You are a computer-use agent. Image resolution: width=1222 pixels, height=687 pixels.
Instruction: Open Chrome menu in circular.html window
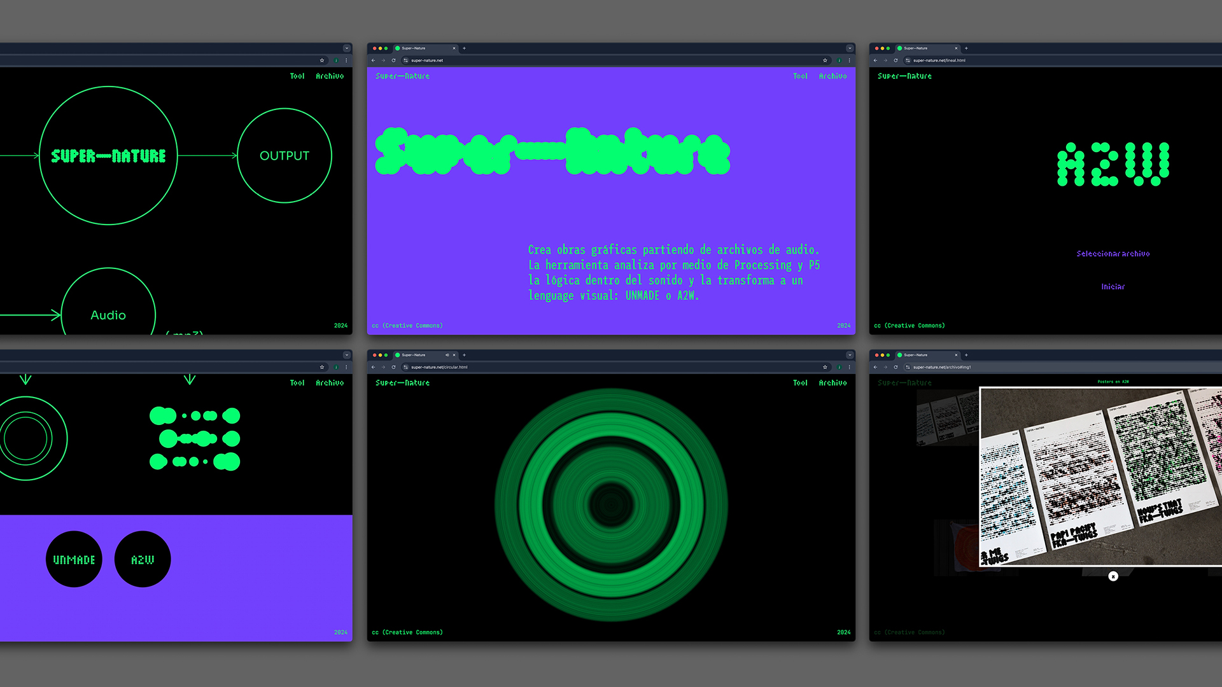tap(849, 367)
